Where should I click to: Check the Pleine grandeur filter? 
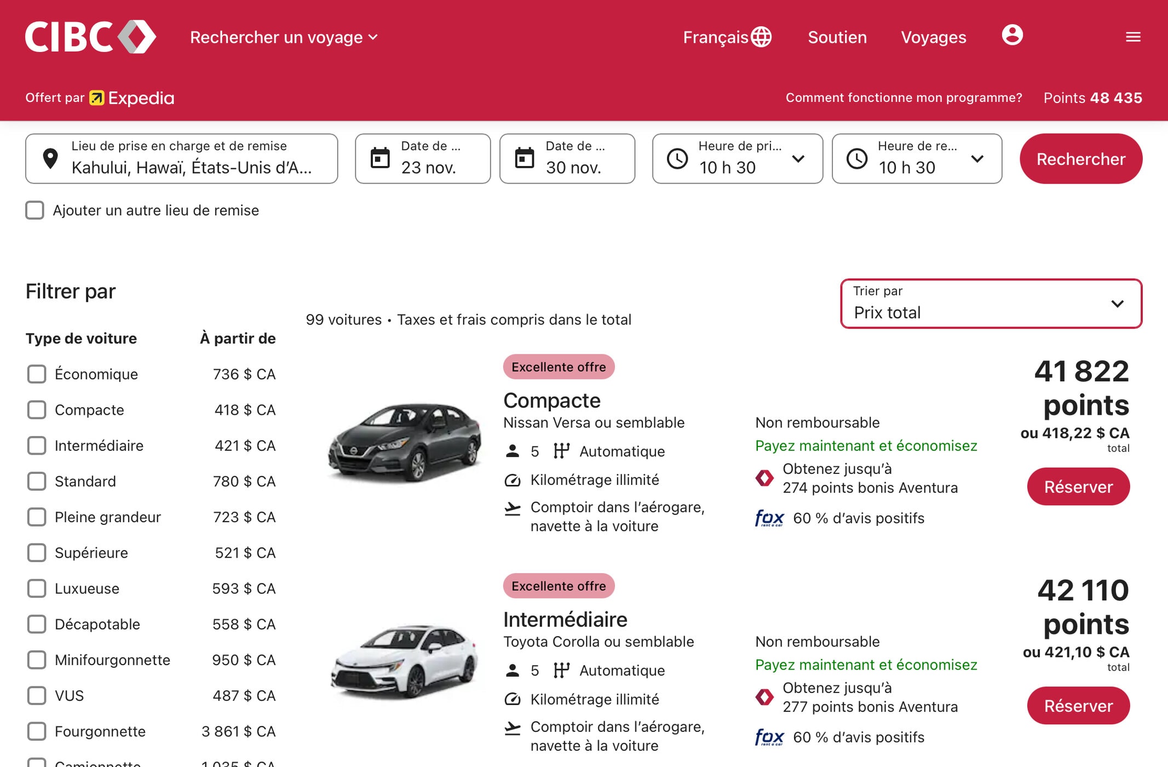(x=37, y=517)
